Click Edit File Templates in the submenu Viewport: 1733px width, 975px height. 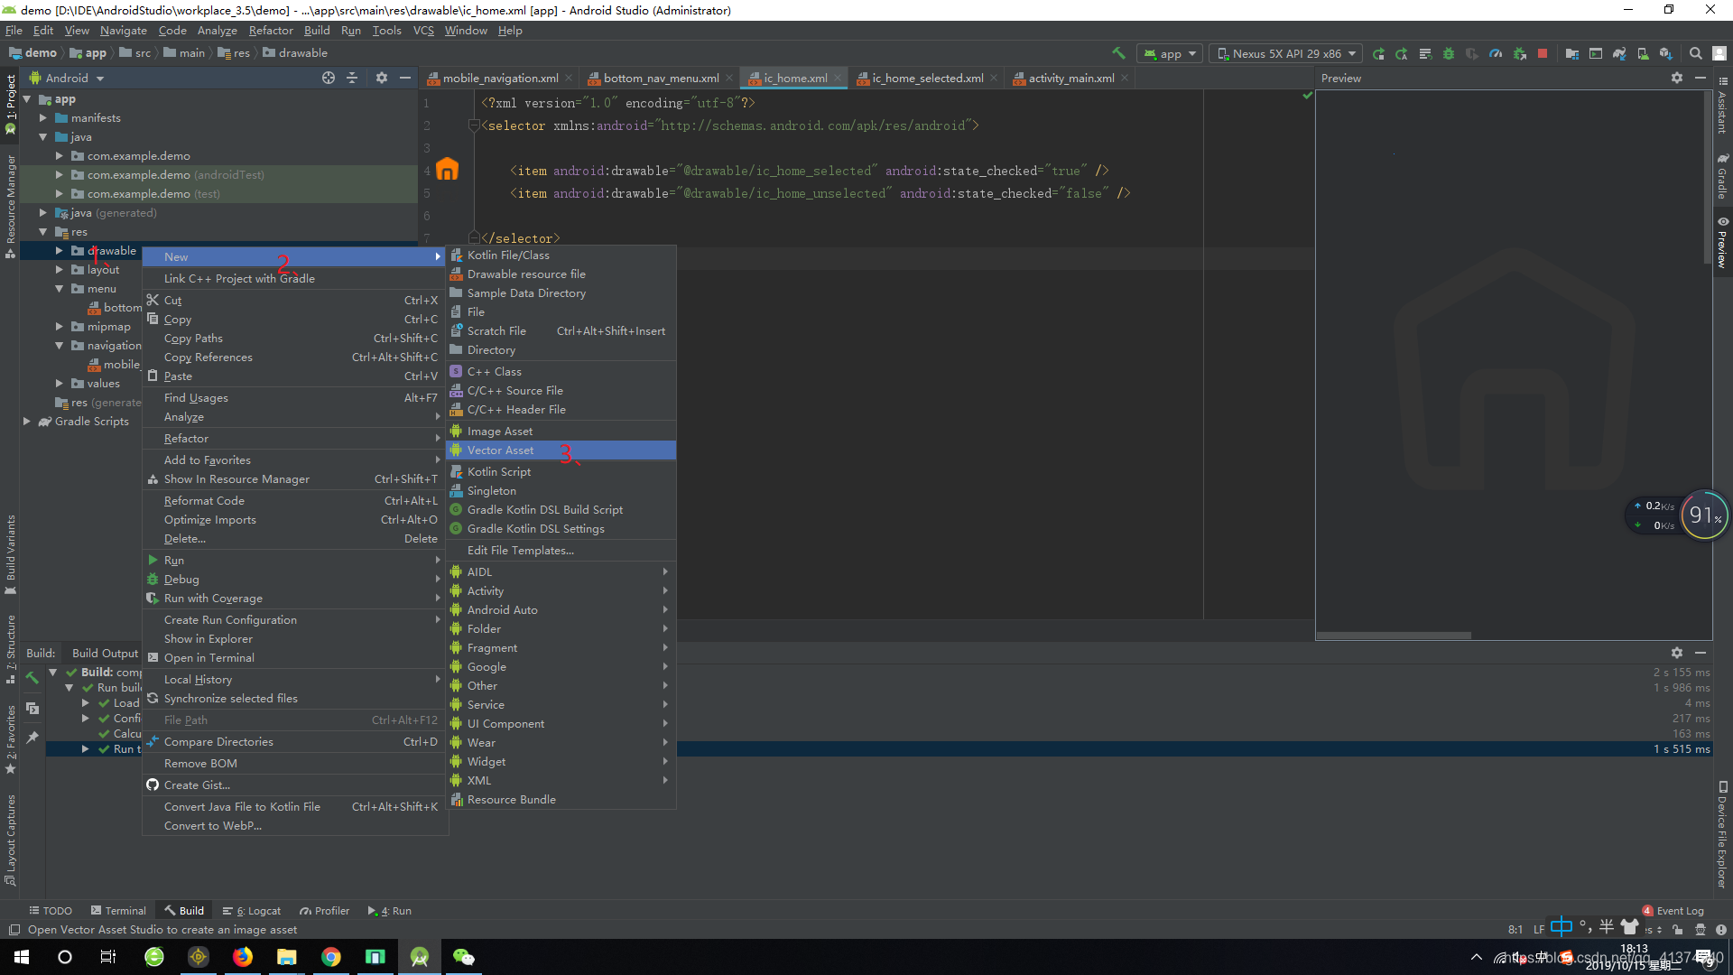tap(522, 550)
